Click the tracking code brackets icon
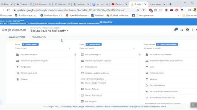197x110 pixels. pos(82,67)
